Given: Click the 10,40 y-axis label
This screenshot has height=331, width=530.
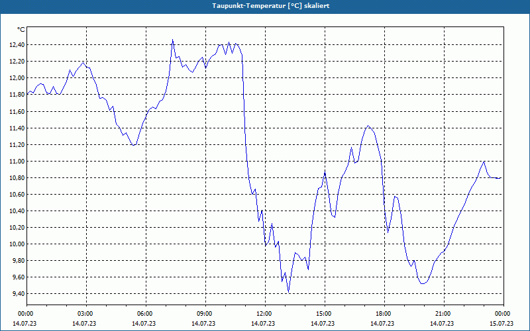Looking at the screenshot, I should [x=18, y=211].
